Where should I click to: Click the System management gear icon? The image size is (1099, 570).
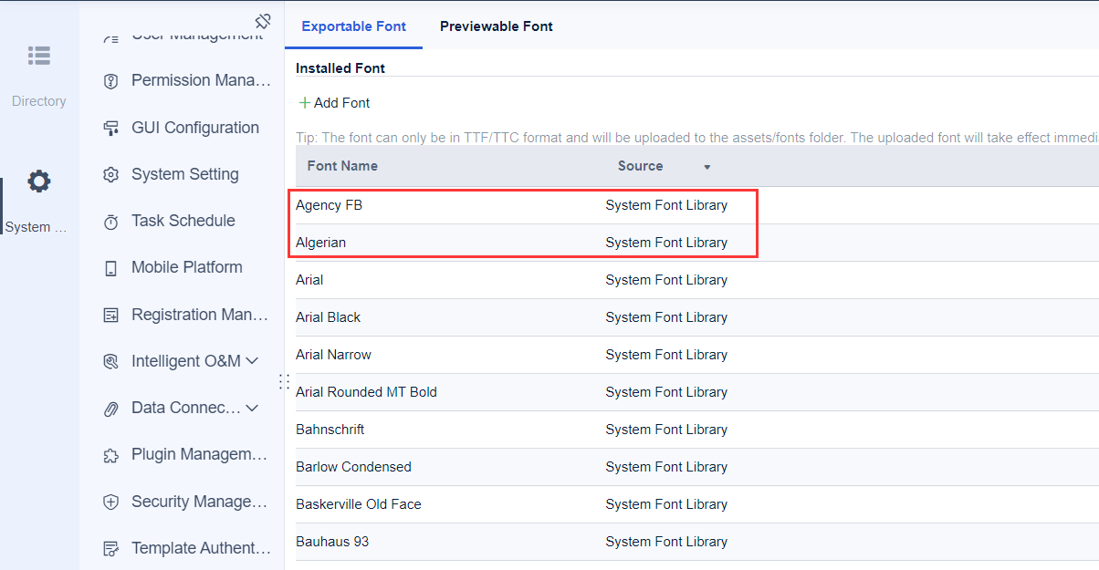click(x=38, y=181)
